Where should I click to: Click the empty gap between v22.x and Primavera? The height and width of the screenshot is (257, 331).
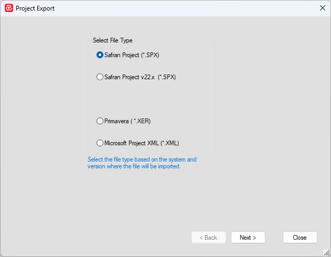coord(151,99)
